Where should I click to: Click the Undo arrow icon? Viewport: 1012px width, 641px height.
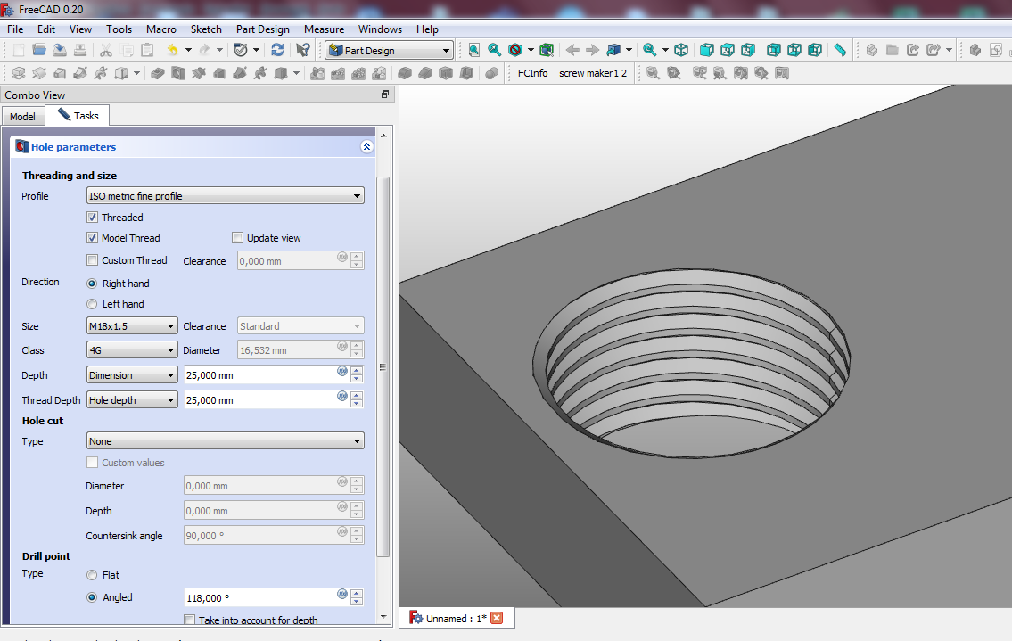click(172, 51)
